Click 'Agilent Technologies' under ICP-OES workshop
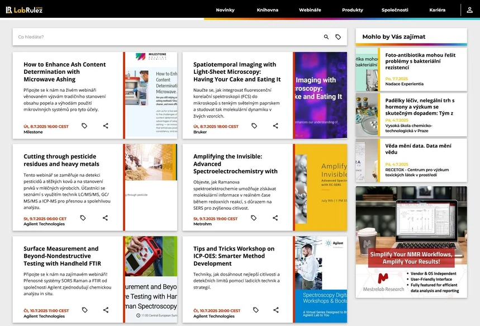 (213, 316)
